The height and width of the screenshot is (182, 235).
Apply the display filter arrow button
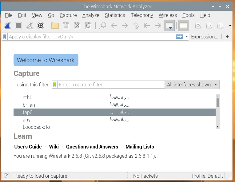(x=179, y=37)
